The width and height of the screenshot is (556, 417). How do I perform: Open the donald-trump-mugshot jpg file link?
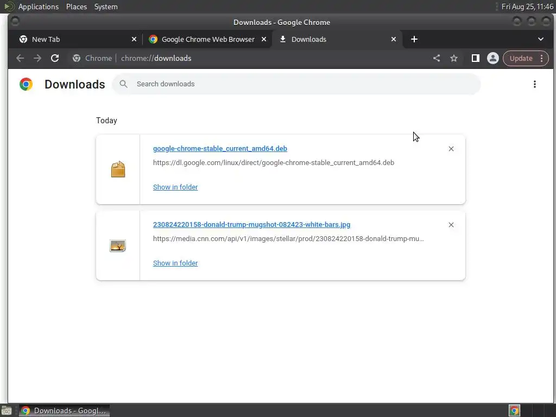point(251,224)
